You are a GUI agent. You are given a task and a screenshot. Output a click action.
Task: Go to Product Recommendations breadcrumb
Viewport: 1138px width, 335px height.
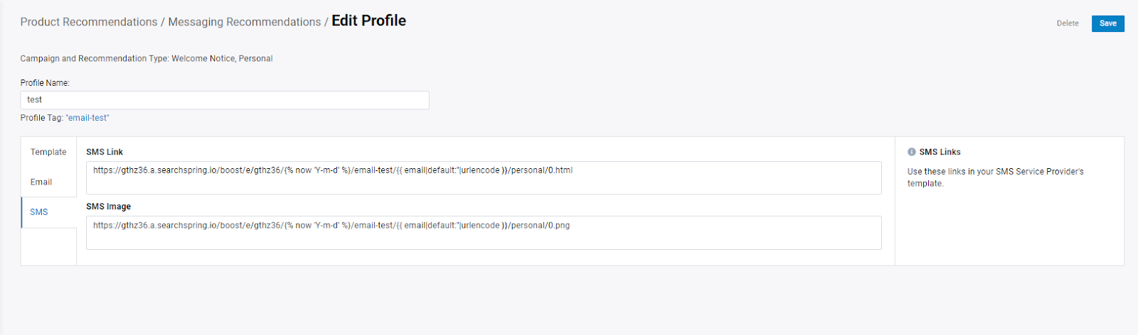(x=89, y=22)
